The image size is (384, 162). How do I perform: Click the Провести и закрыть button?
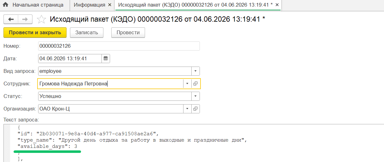(x=35, y=33)
